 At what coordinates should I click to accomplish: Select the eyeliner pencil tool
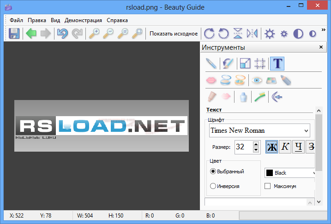(286, 80)
